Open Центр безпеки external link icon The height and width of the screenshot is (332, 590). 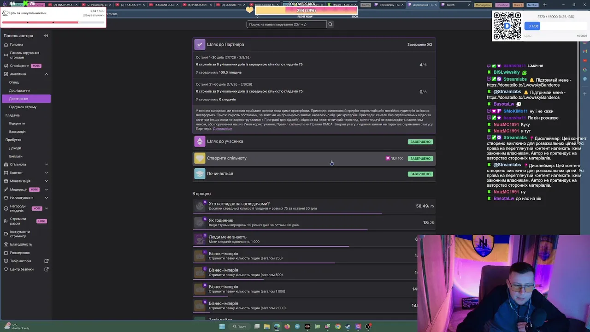click(x=46, y=269)
